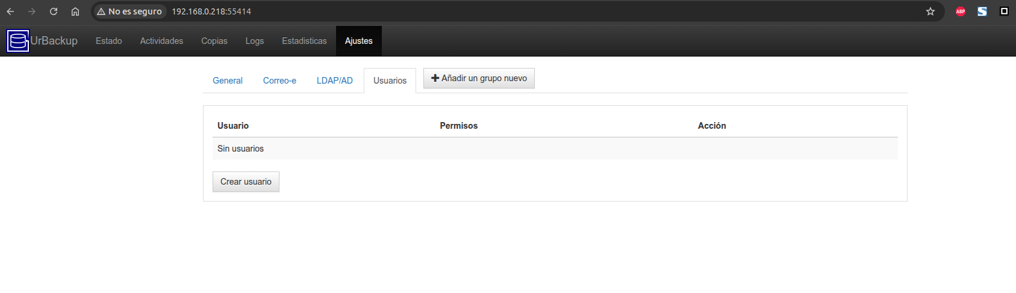Go to Copias section
This screenshot has height=293, width=1016.
[x=214, y=41]
